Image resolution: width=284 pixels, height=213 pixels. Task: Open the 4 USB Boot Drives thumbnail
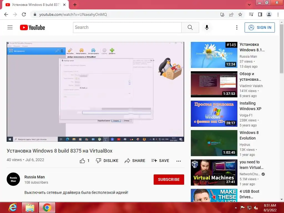[x=214, y=195]
